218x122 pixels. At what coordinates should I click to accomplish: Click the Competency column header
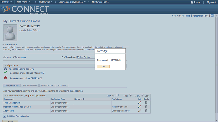tap(9, 99)
